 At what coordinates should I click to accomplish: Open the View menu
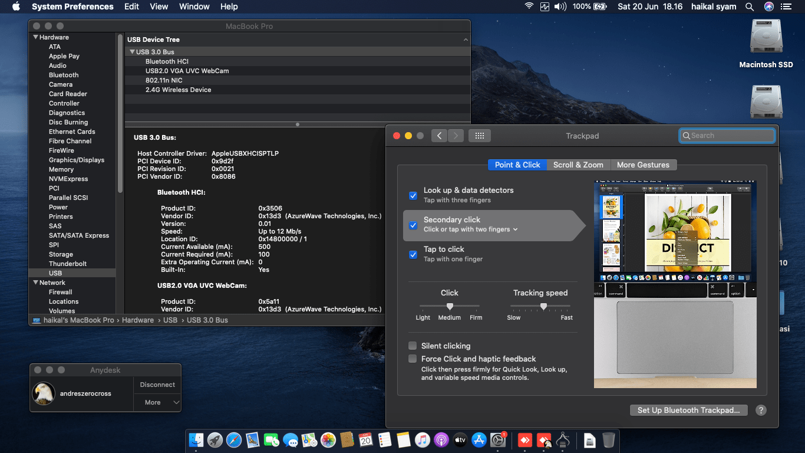[159, 6]
